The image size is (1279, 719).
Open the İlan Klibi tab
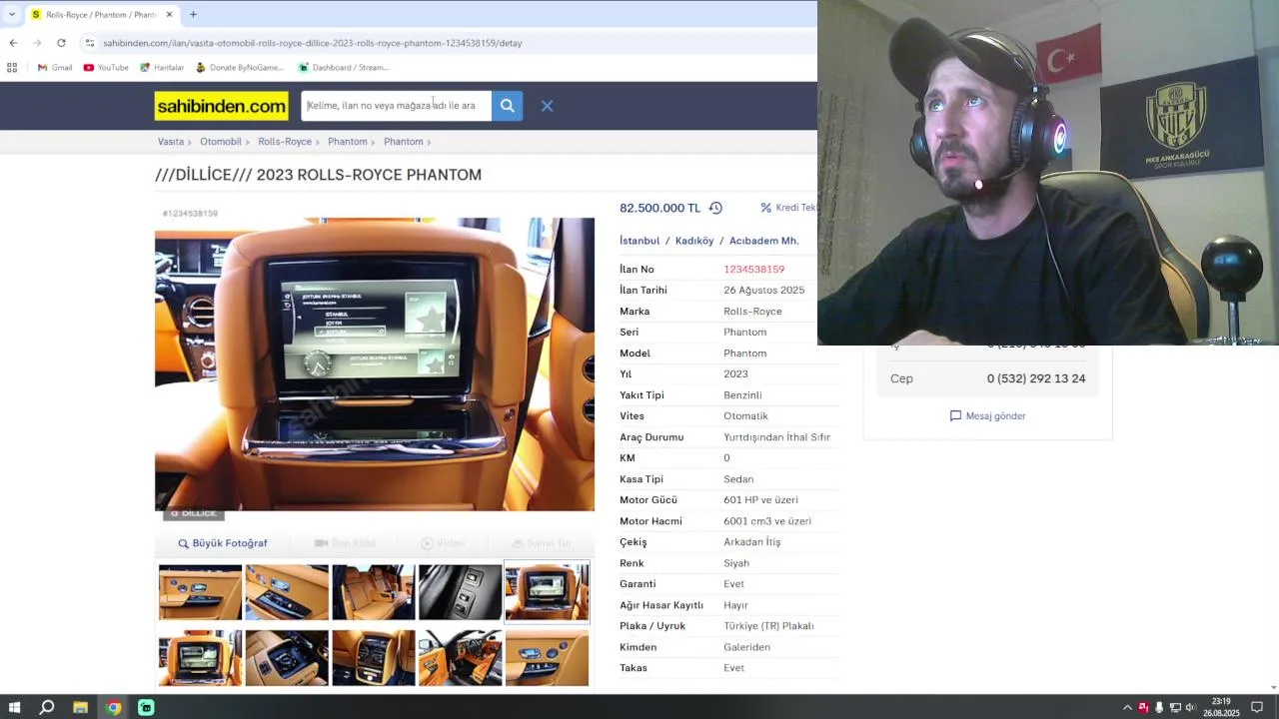pyautogui.click(x=345, y=543)
